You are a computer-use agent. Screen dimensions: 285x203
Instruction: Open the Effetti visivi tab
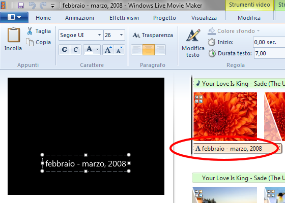click(x=124, y=18)
